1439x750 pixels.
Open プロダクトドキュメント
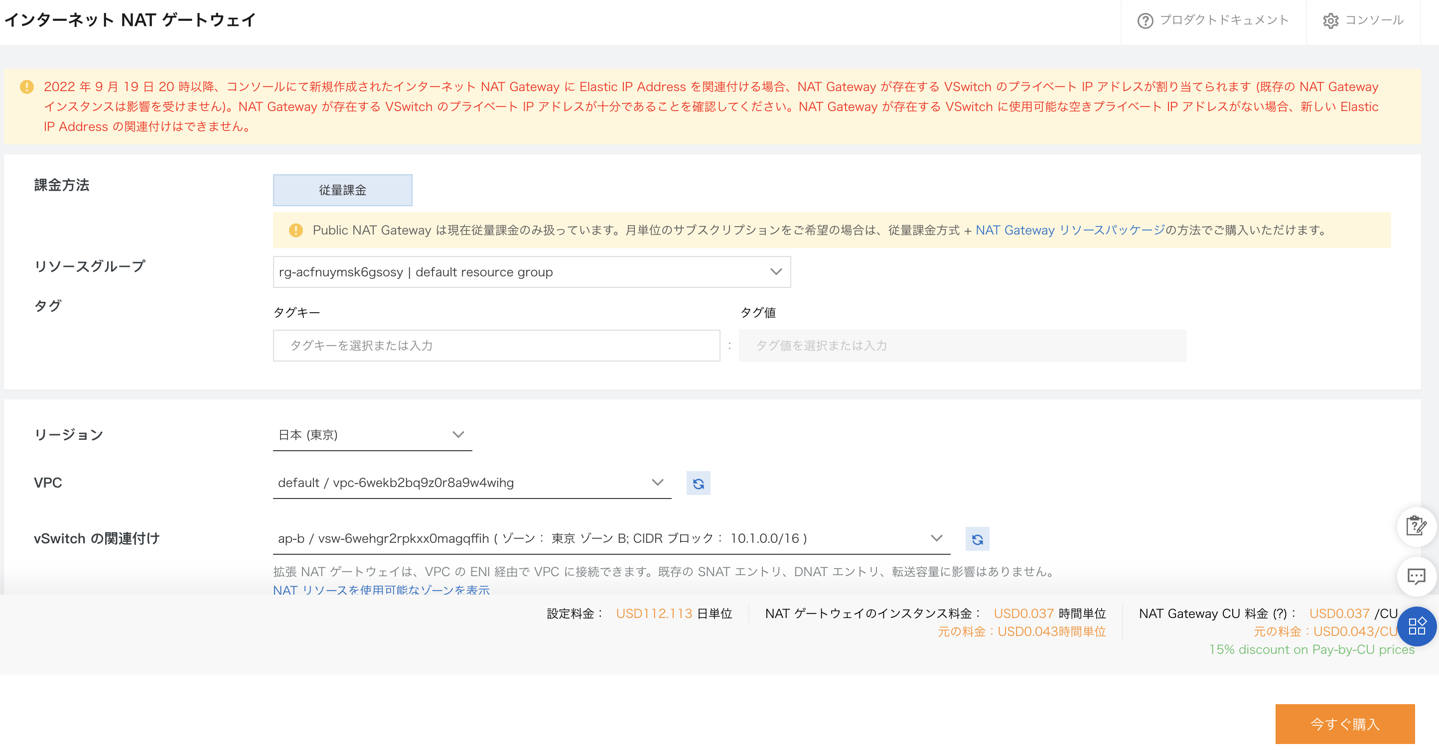click(1223, 20)
